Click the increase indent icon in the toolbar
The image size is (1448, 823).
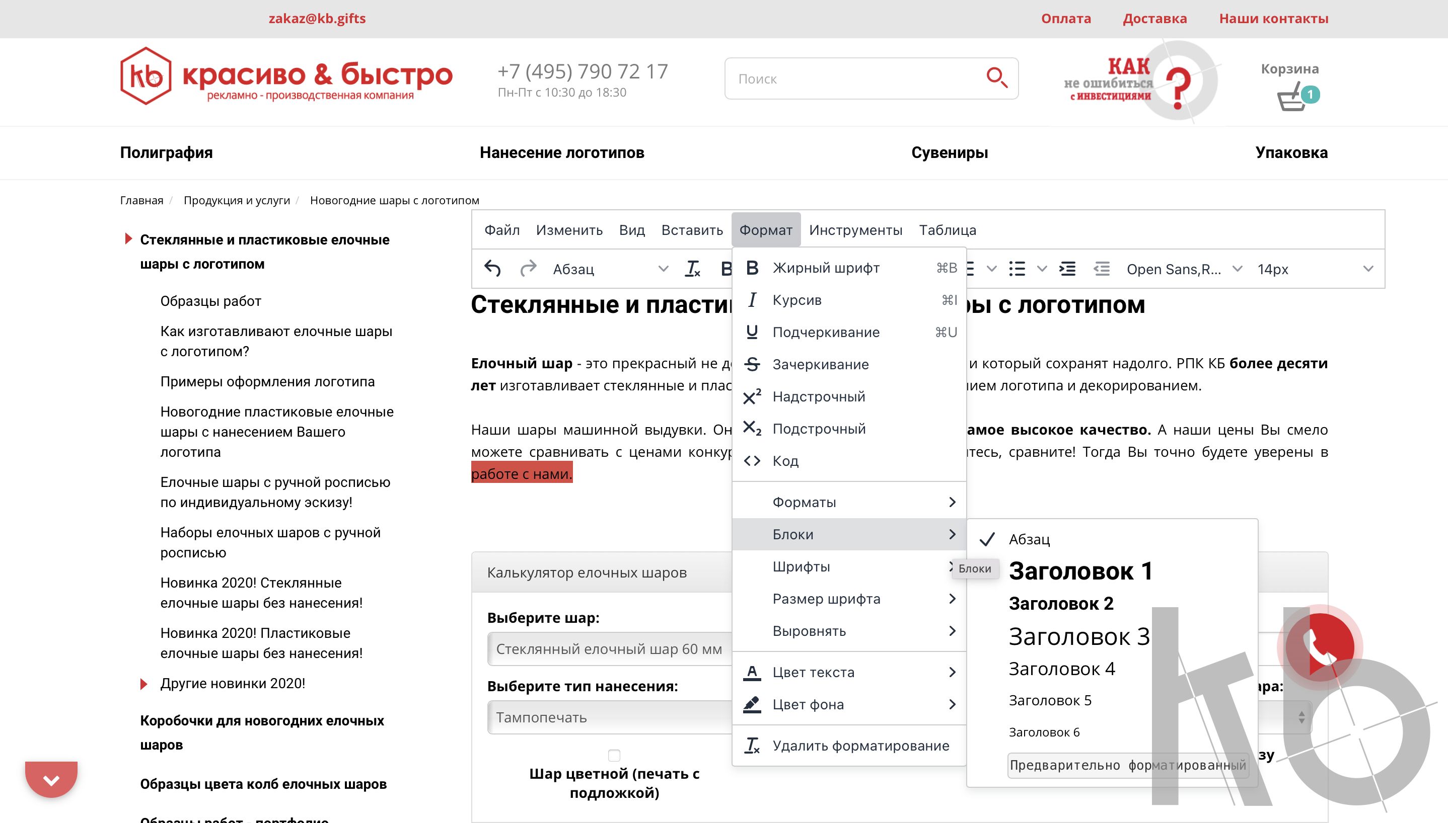coord(1068,269)
